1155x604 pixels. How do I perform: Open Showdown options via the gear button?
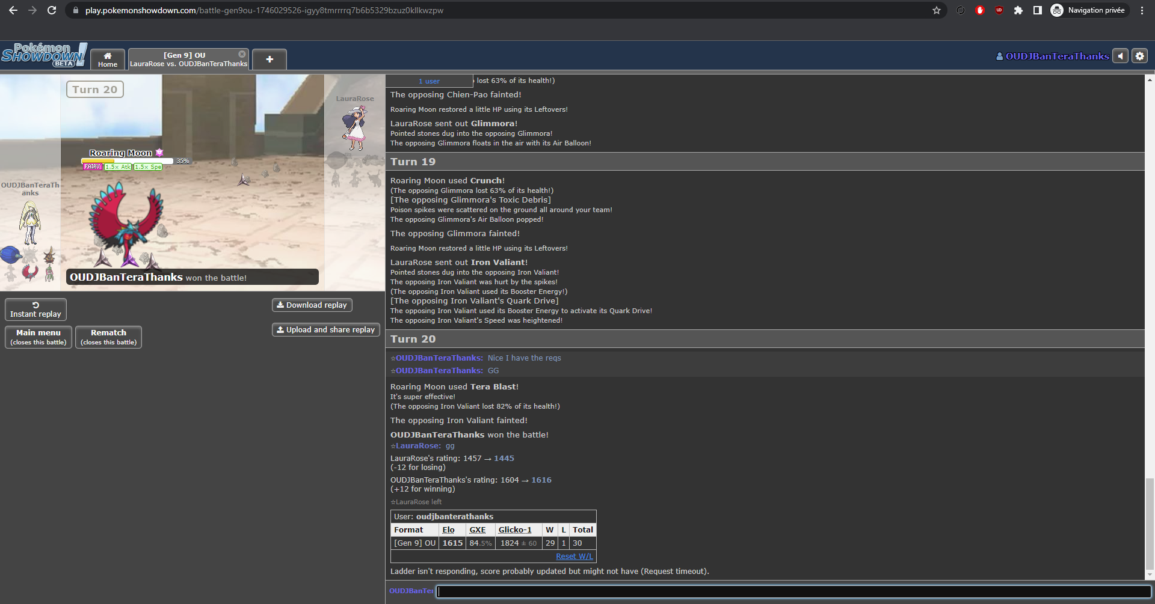1140,56
